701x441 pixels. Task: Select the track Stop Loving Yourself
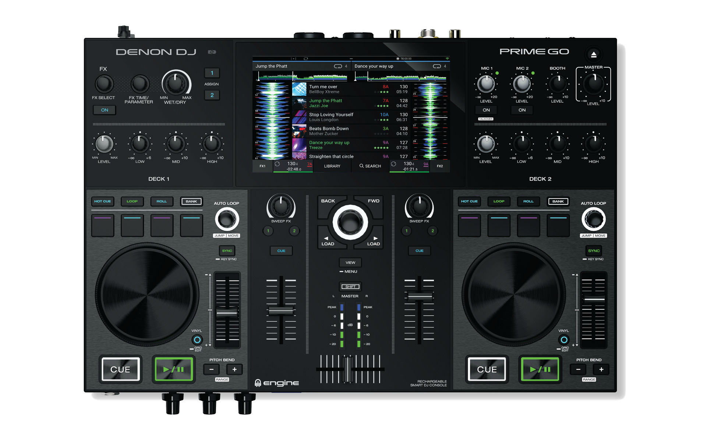331,115
